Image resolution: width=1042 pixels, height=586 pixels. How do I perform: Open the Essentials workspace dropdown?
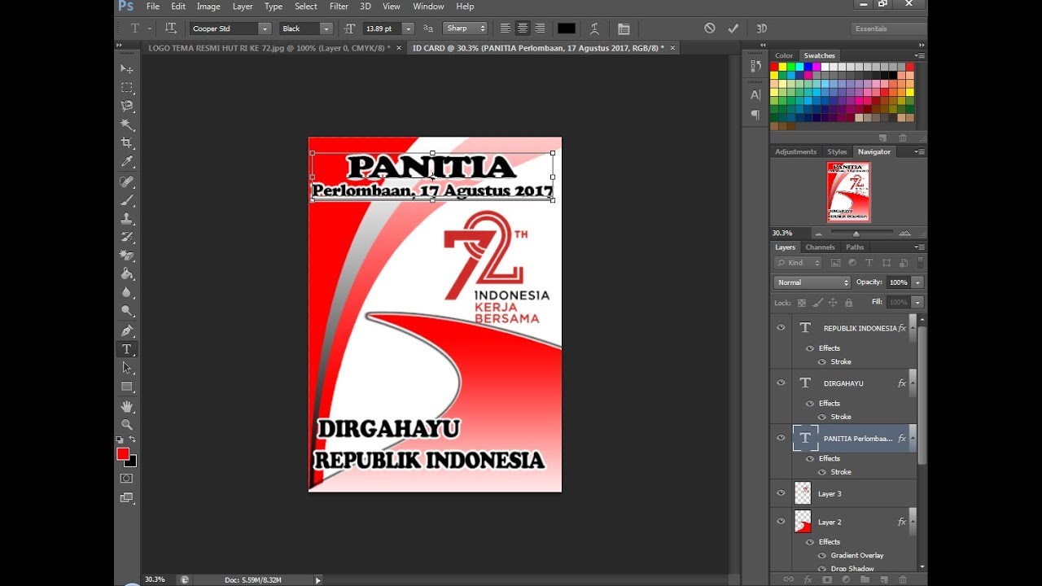888,28
